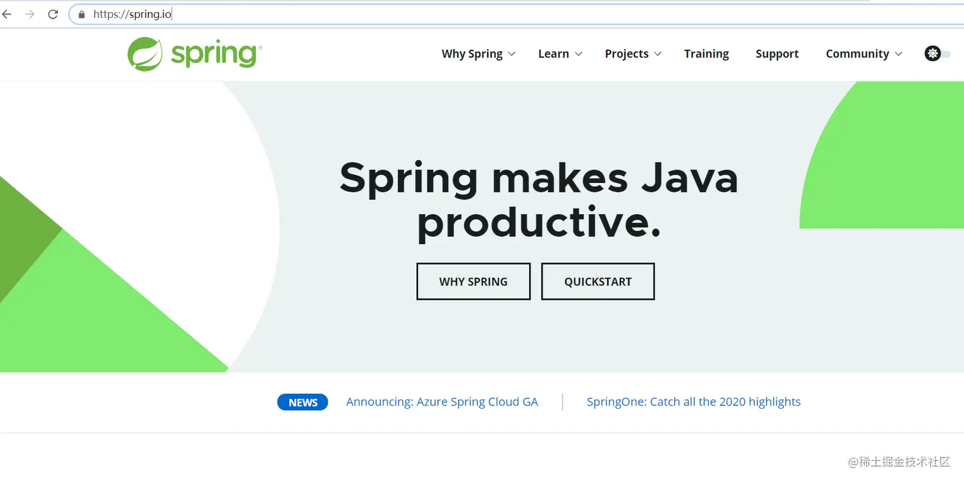Click the QUICKSTART button
This screenshot has width=964, height=482.
tap(598, 281)
